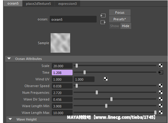Open the Presets* menu button

pyautogui.click(x=120, y=19)
